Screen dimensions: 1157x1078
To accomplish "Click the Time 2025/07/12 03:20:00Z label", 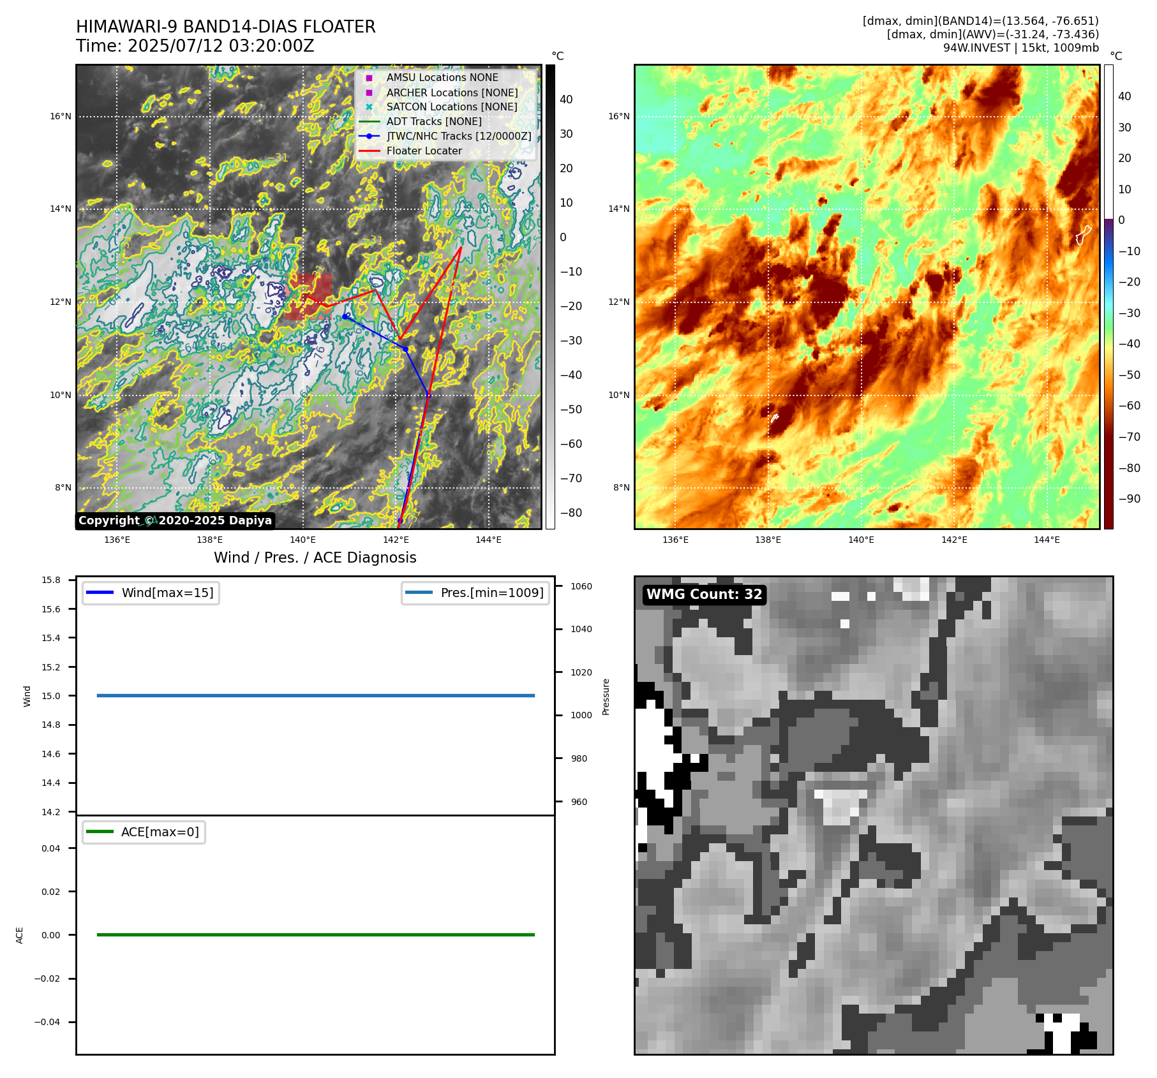I will point(195,46).
